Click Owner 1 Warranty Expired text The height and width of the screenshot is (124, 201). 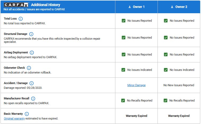(x=136, y=116)
